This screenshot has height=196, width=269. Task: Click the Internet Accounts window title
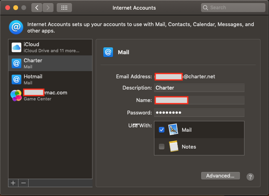(134, 8)
